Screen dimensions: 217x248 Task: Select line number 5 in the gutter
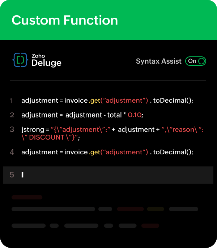12,175
